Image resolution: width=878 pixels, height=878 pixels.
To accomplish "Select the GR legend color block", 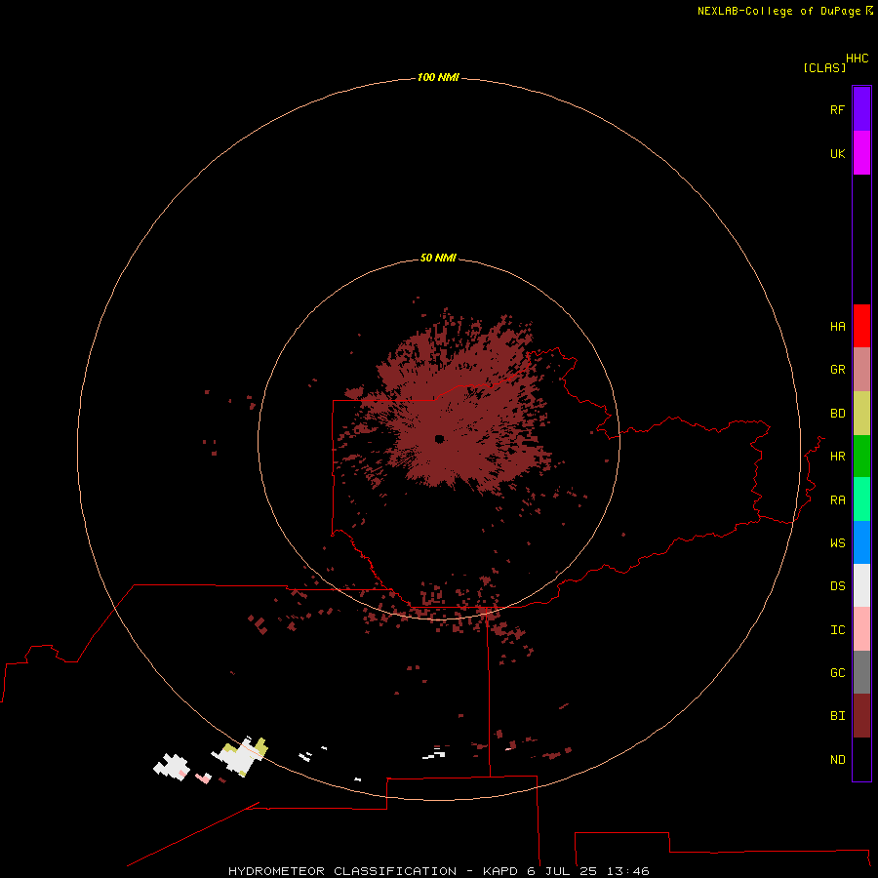I will click(861, 370).
